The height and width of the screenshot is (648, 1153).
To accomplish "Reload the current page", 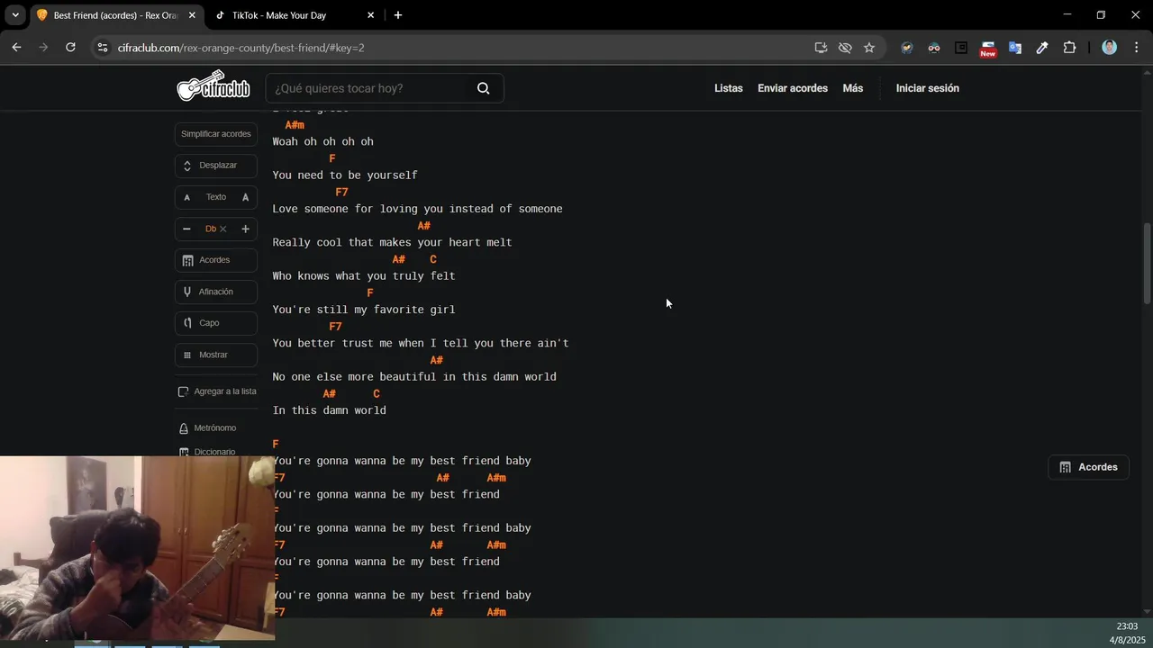I will pyautogui.click(x=70, y=48).
